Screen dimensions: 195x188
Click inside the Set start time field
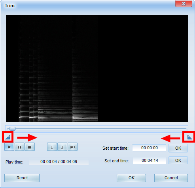149,148
